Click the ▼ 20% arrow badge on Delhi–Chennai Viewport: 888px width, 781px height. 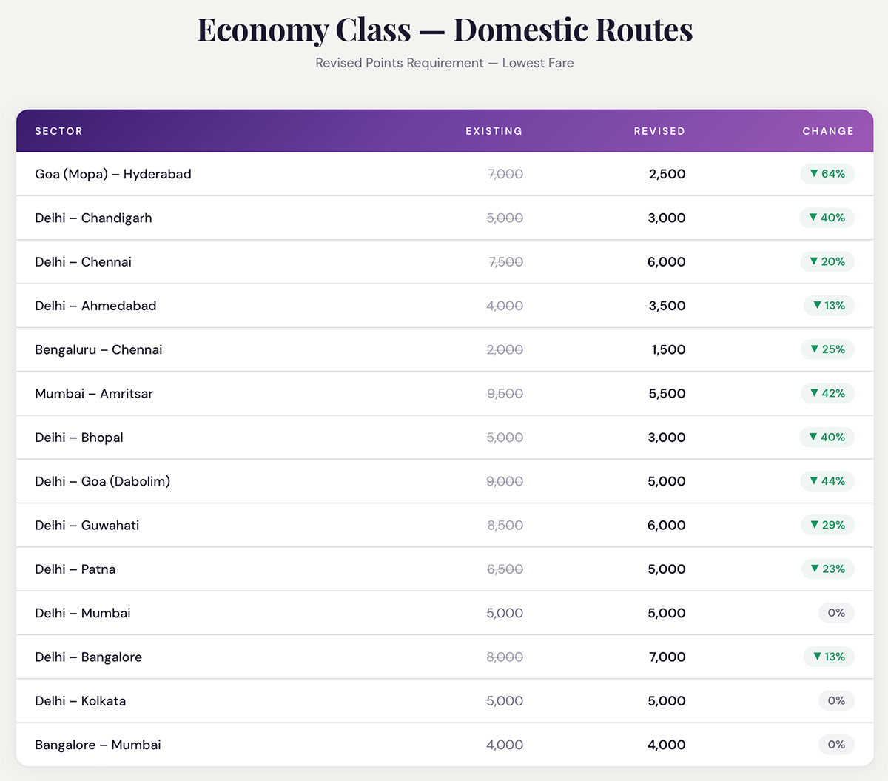click(827, 261)
